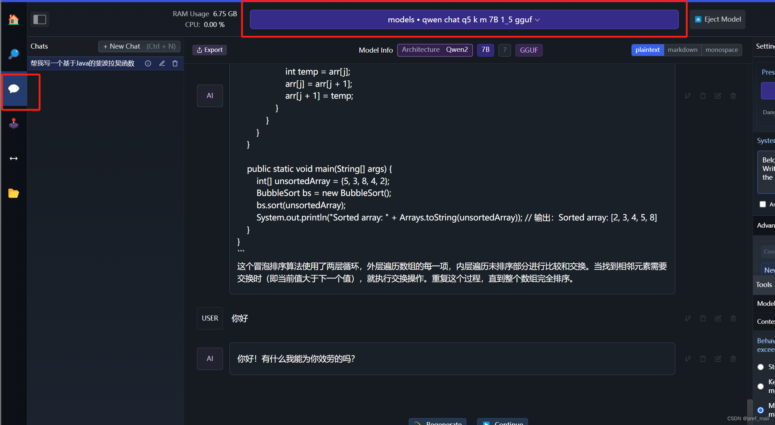Open the AI Chat speech bubble
Screen dimensions: 775x425
pyautogui.click(x=14, y=89)
